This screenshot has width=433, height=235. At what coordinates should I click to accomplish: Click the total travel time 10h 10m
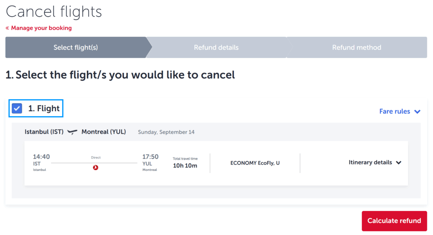185,166
